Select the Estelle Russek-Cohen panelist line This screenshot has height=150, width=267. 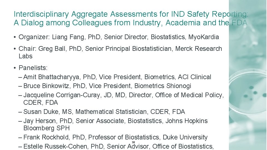118,146
